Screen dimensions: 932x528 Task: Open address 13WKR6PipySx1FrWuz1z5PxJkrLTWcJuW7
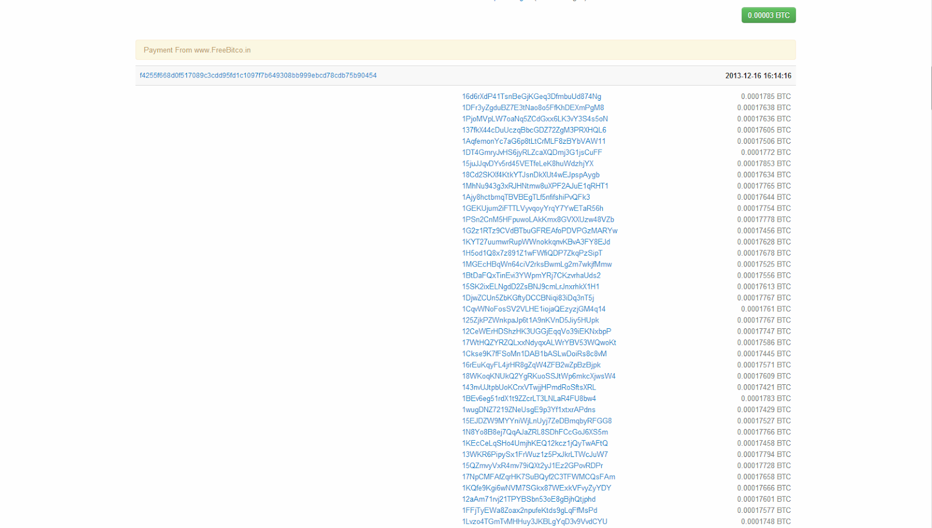(x=535, y=455)
